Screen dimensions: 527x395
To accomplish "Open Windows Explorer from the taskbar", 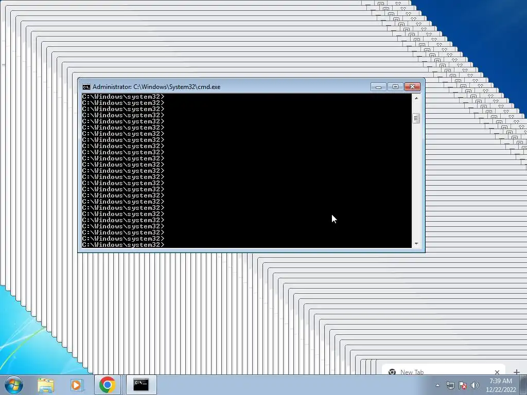I will pos(46,385).
